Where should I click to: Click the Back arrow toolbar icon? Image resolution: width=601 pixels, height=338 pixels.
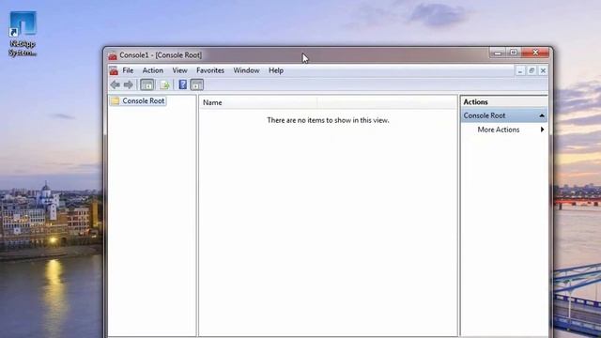click(x=115, y=84)
